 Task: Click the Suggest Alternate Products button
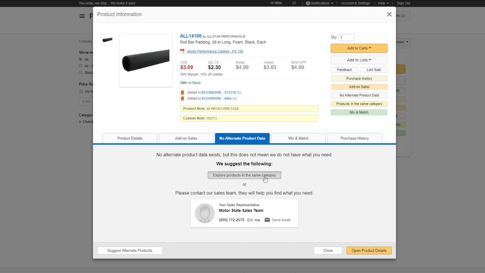pyautogui.click(x=130, y=251)
